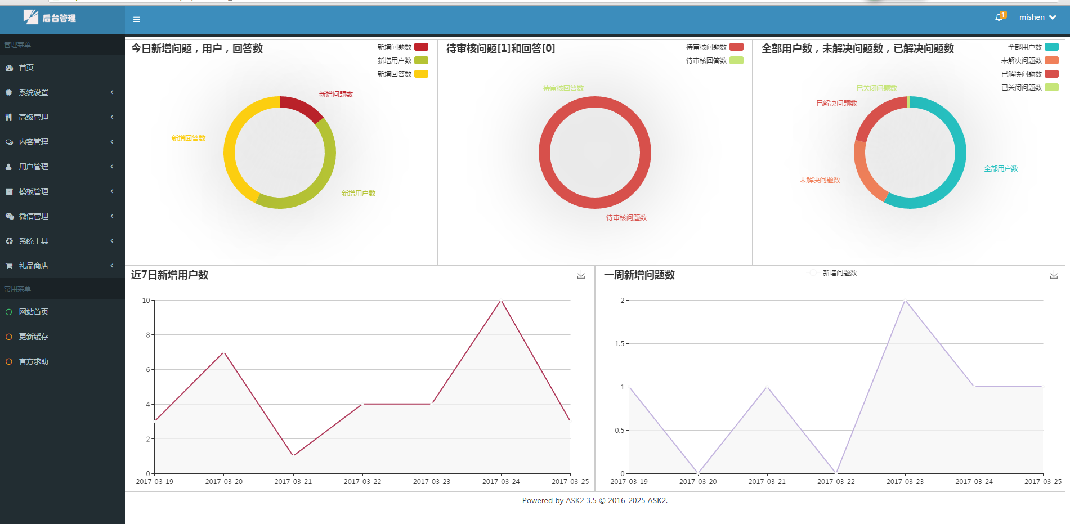Toggle 待审核回答数 legend item
The width and height of the screenshot is (1070, 524).
point(736,61)
